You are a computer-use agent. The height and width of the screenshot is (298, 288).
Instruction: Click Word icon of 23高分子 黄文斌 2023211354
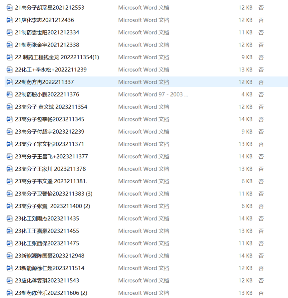point(10,107)
